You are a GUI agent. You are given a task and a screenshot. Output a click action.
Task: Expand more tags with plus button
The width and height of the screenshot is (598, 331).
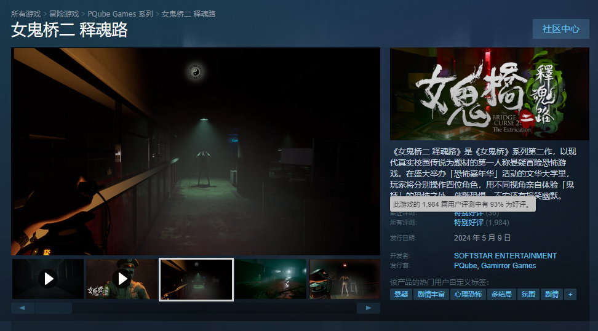pyautogui.click(x=570, y=294)
